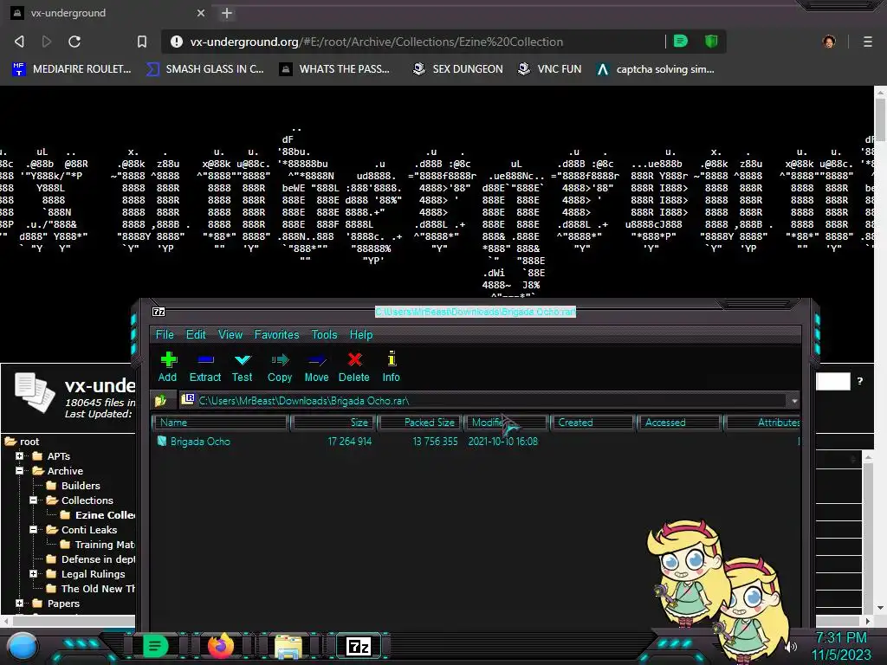Run Test on the archive
The height and width of the screenshot is (665, 887).
click(x=243, y=366)
